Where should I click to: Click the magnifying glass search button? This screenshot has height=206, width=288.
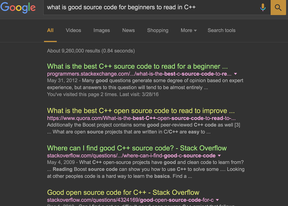coord(278,7)
